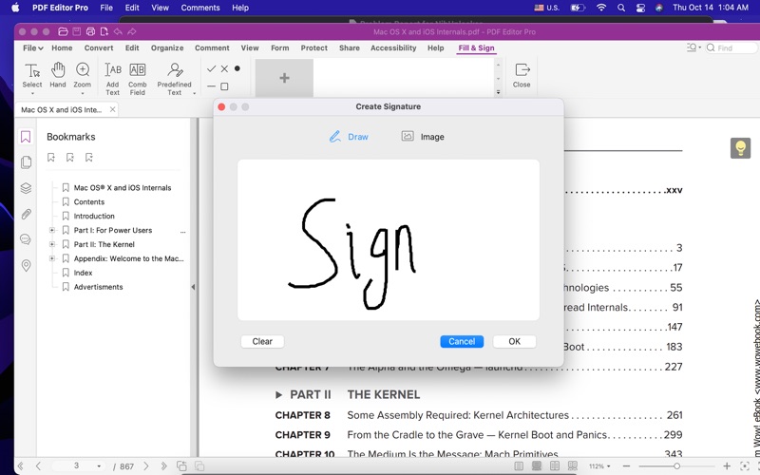760x475 pixels.
Task: Open the Comments menu in macOS menu bar
Action: (200, 8)
